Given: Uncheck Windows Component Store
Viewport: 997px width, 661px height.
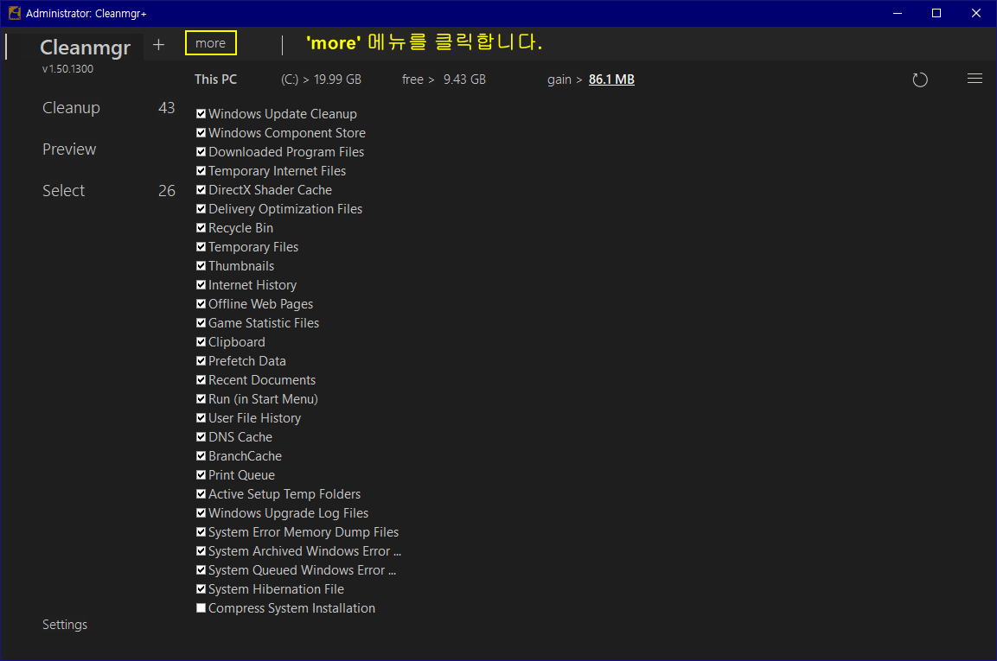Looking at the screenshot, I should click(201, 133).
